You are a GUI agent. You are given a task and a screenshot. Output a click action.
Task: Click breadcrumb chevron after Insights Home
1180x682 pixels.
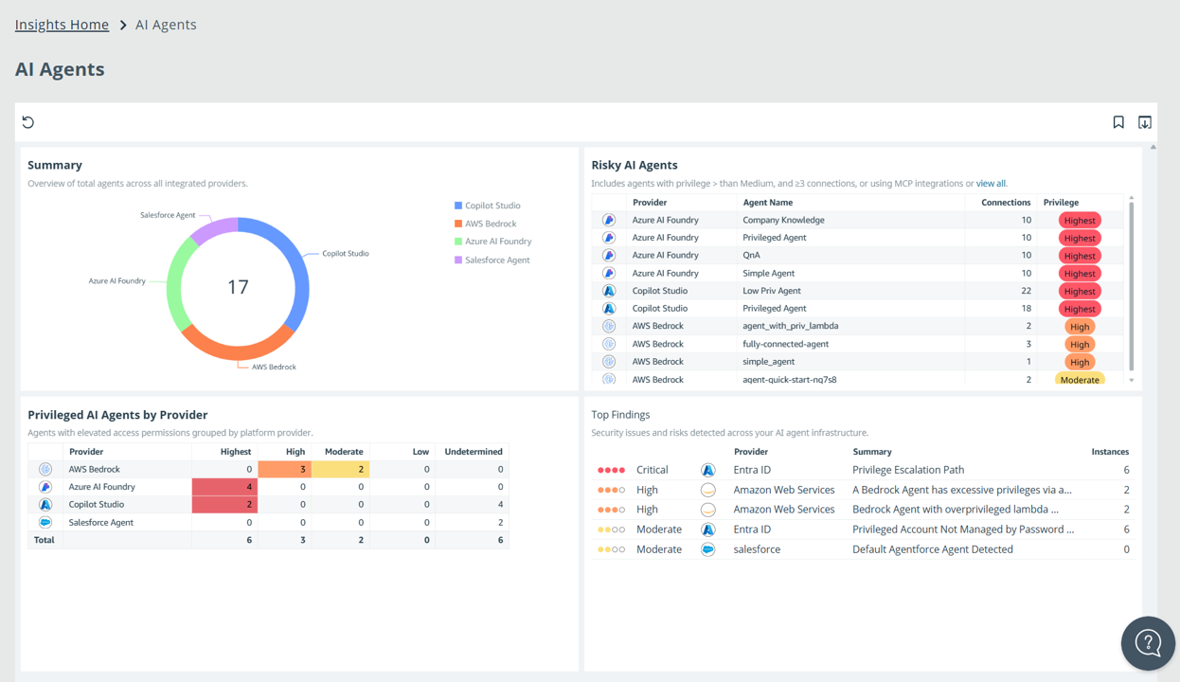click(123, 26)
